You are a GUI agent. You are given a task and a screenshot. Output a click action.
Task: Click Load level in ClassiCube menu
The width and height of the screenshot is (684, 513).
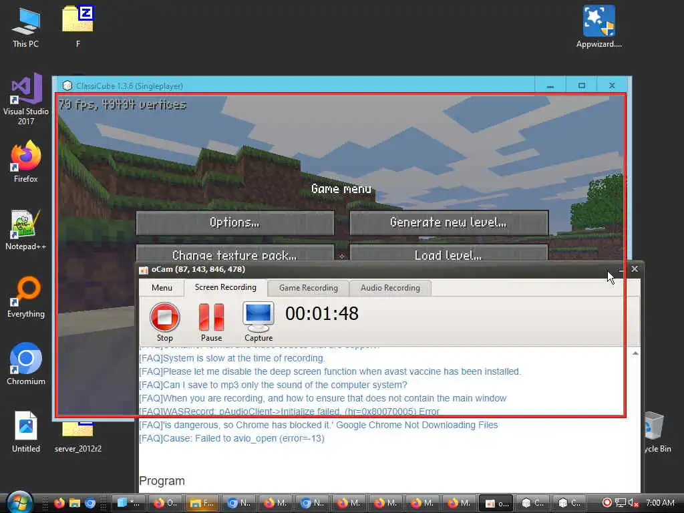449,253
